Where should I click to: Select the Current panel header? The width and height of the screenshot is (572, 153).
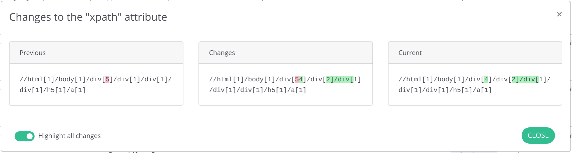(x=475, y=53)
